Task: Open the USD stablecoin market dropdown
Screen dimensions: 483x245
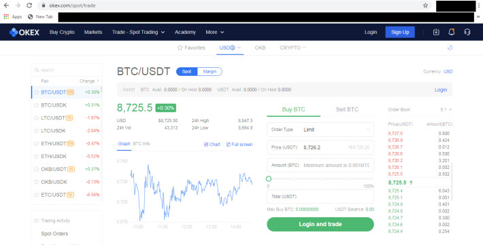Action: [230, 48]
